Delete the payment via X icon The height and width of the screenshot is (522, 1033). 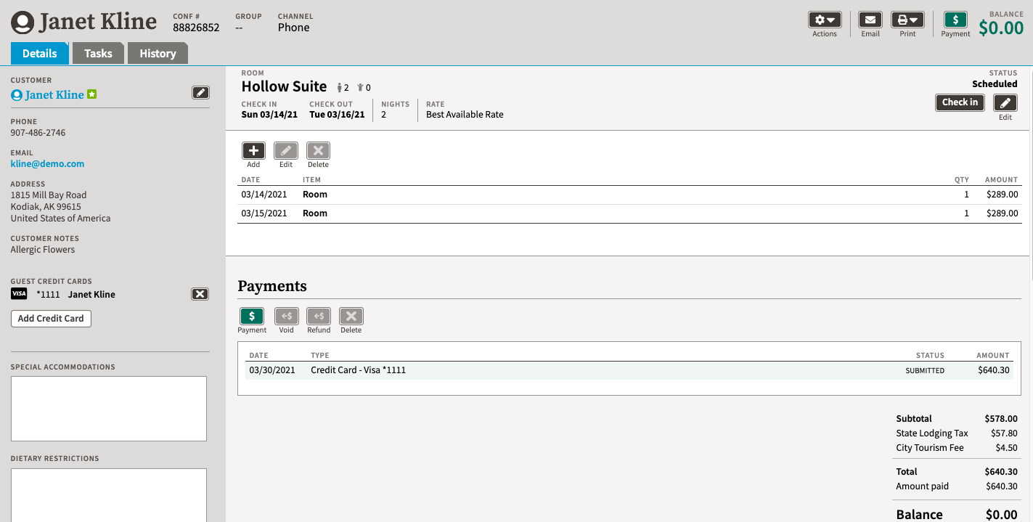pos(351,316)
